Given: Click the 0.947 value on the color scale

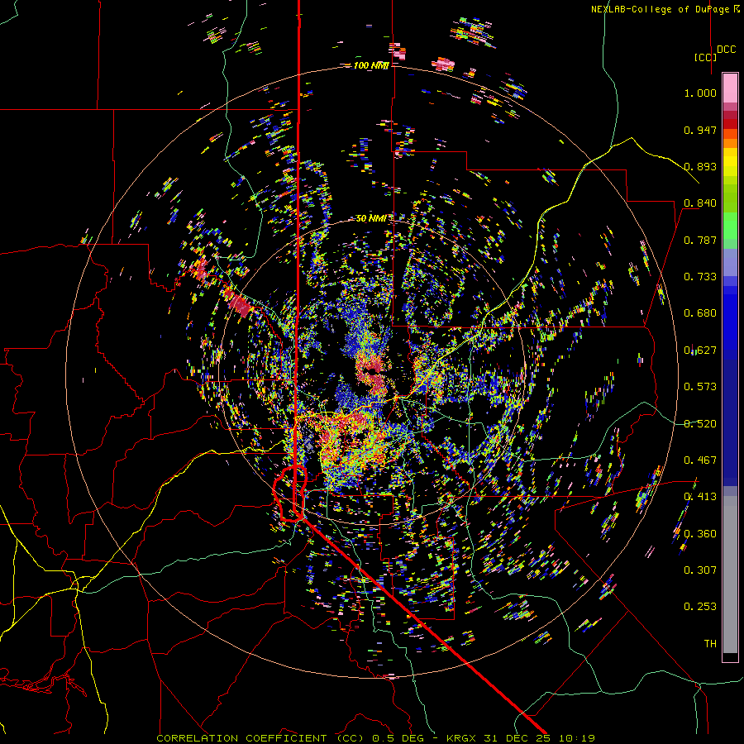Looking at the screenshot, I should (x=700, y=130).
